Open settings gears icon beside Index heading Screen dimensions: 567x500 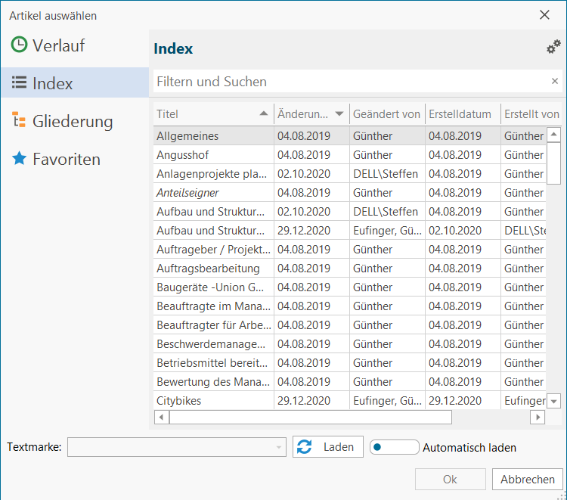tap(553, 47)
